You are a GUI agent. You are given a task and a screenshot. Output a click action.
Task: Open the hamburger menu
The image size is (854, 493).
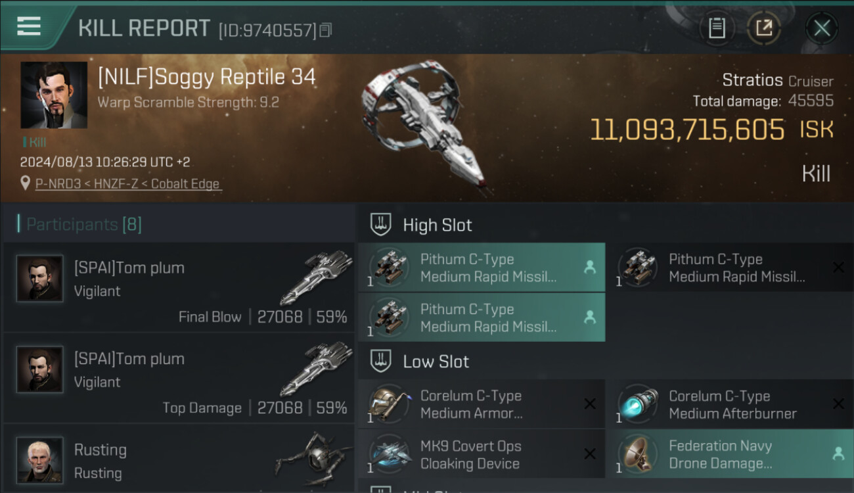(x=28, y=26)
